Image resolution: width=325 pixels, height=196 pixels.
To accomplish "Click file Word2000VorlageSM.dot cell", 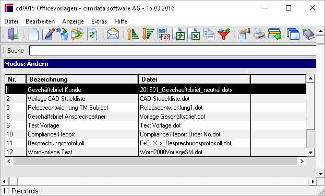I will tap(195, 152).
